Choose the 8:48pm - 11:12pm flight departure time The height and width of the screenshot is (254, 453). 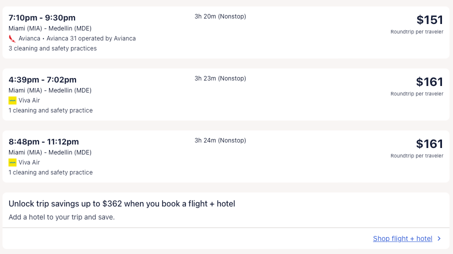point(43,141)
